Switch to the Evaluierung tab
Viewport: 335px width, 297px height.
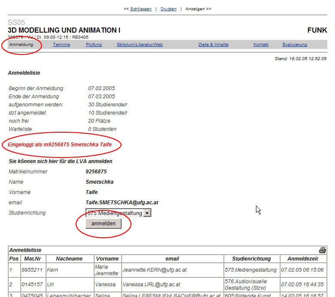tap(295, 45)
